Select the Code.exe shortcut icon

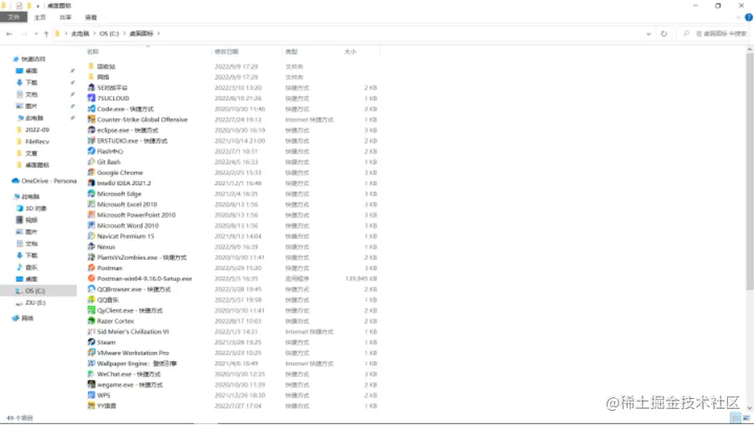point(91,109)
